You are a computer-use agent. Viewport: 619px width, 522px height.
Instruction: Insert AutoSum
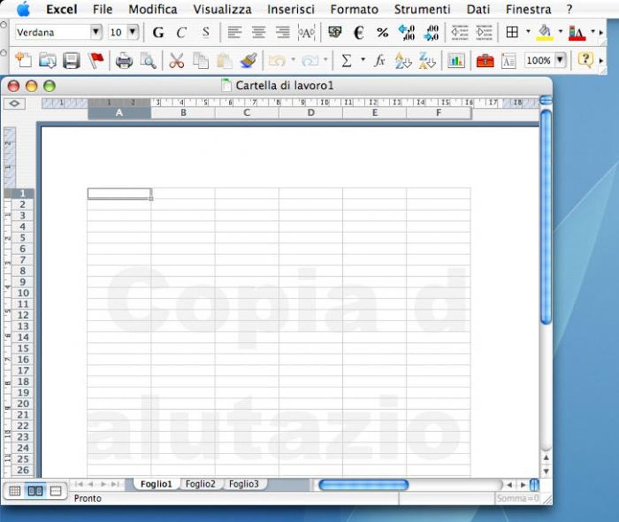(346, 61)
